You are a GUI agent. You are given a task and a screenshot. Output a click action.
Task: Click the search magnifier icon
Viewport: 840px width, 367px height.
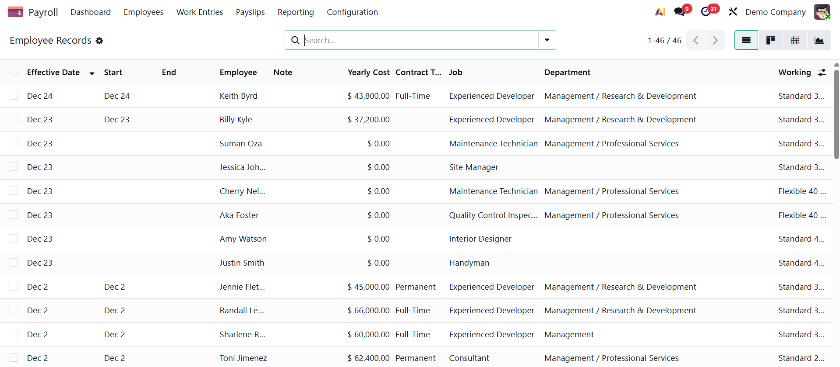tap(296, 40)
